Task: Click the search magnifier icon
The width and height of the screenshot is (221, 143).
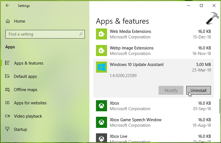Action: [81, 34]
